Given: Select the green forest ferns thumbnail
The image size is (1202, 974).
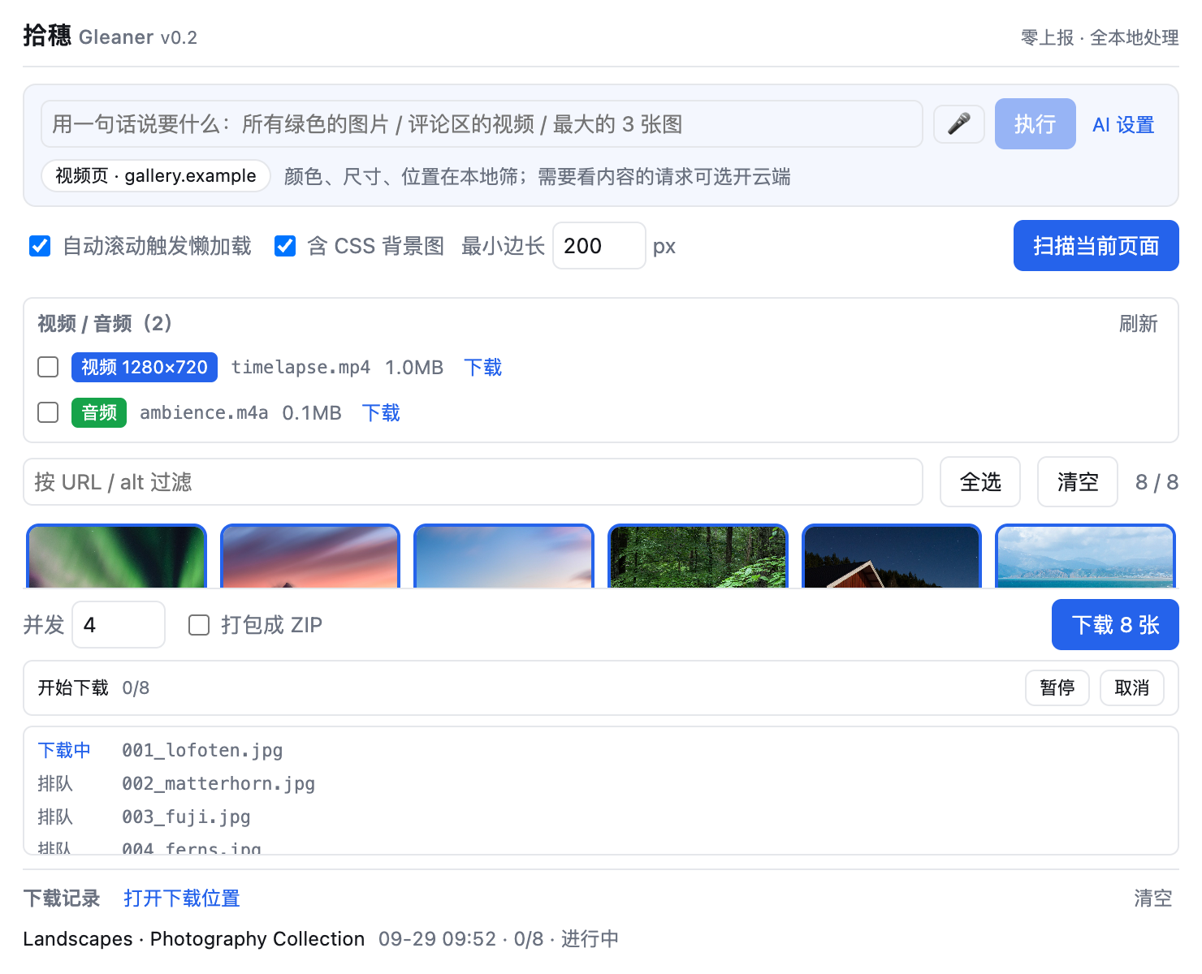Looking at the screenshot, I should tap(698, 556).
